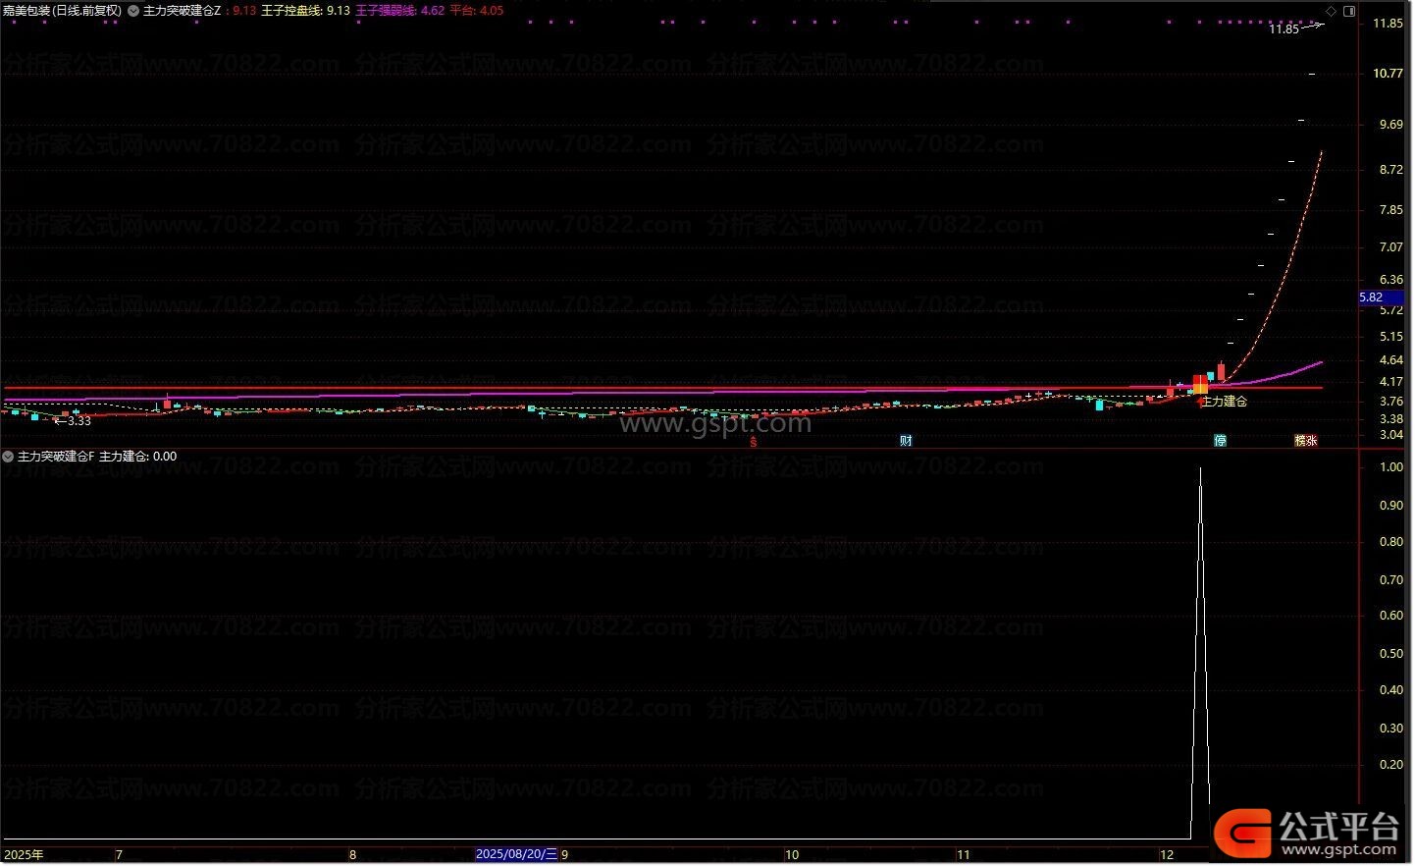Expand the 主力突破建仓F sub-chart dropdown arrow

tap(8, 457)
